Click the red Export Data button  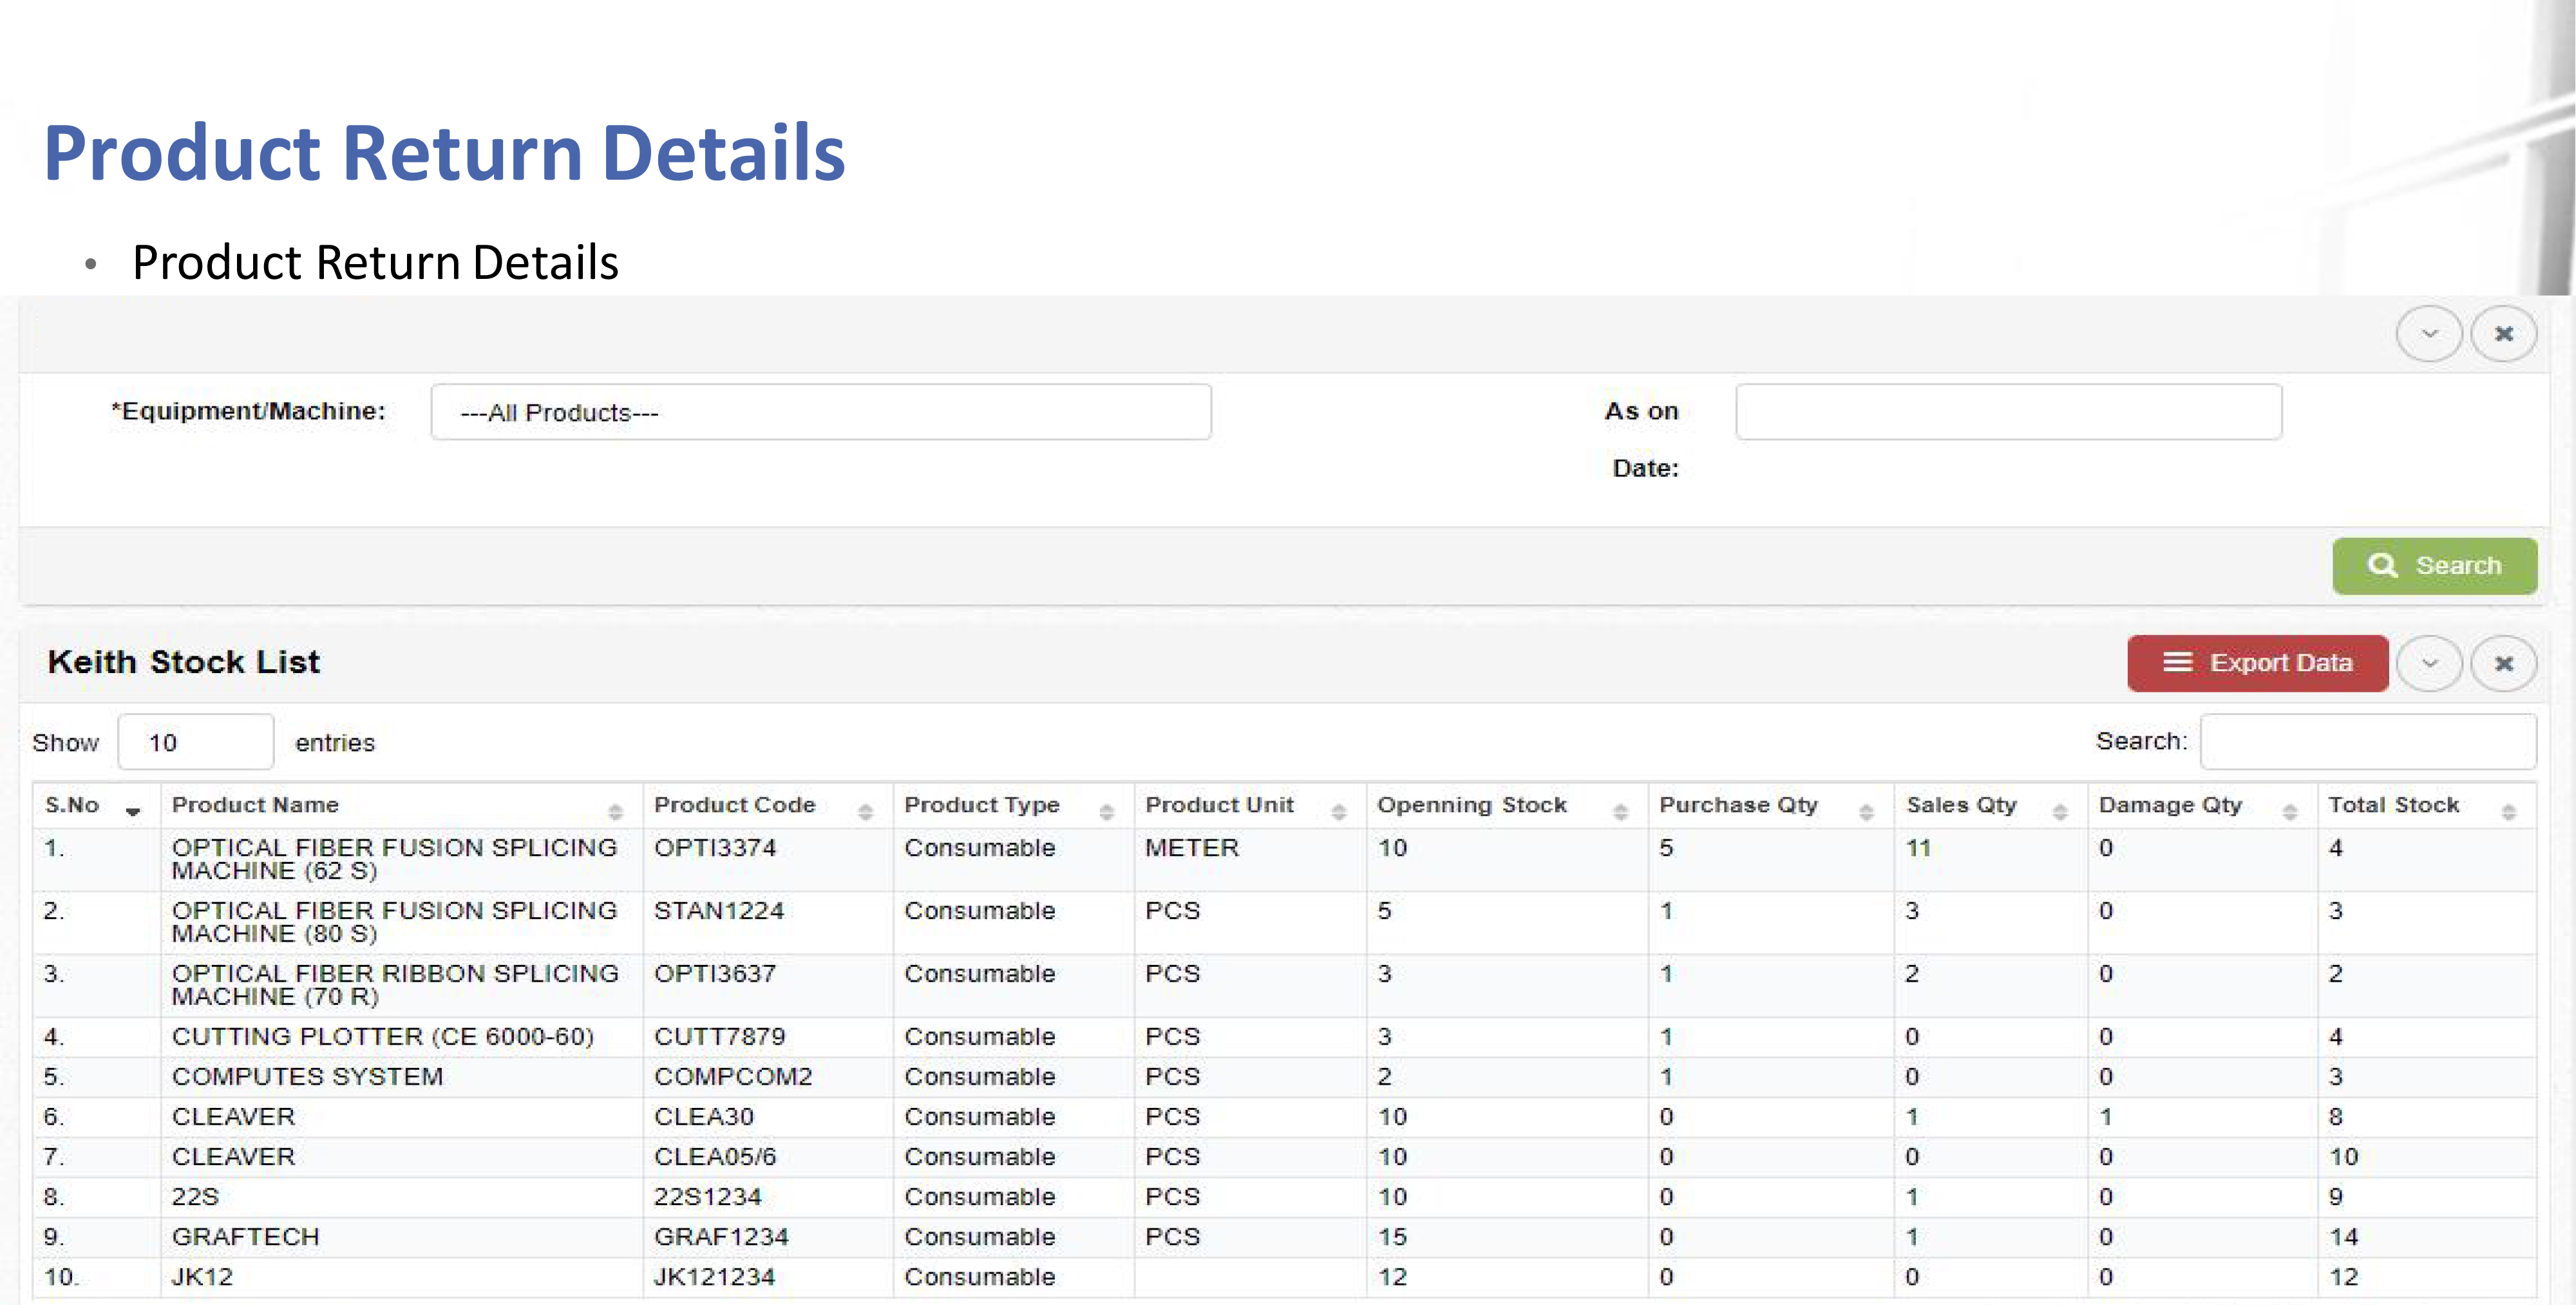(x=2257, y=663)
